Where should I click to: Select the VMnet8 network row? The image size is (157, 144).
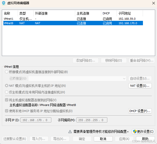click(x=73, y=23)
